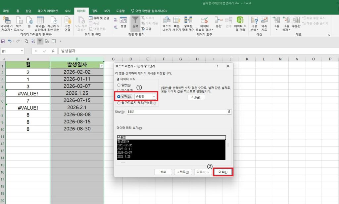Switch to the 수식 (Formulas) tab
Viewport: 339px width, 204px height.
68,11
